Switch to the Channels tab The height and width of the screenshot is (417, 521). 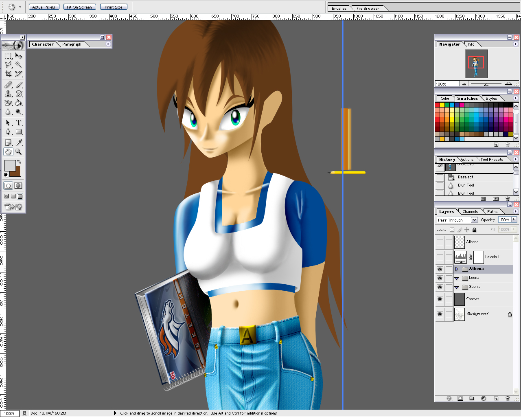tap(470, 212)
